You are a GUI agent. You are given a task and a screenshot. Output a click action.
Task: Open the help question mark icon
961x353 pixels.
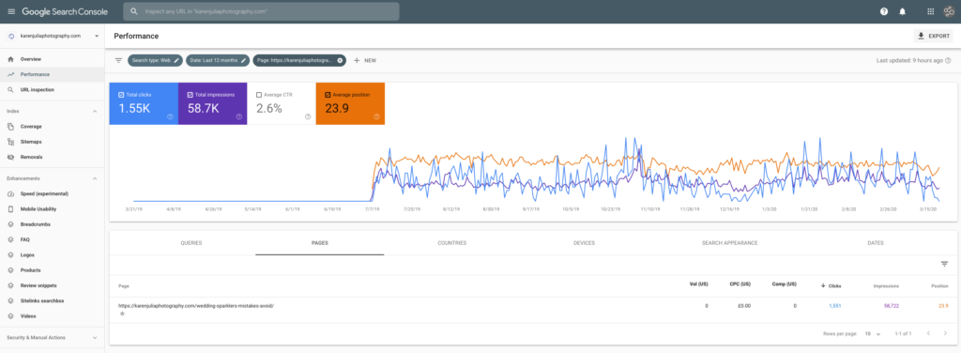click(x=884, y=11)
